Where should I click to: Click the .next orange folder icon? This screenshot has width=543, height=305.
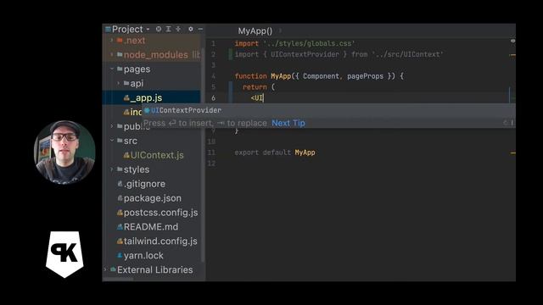pos(120,41)
